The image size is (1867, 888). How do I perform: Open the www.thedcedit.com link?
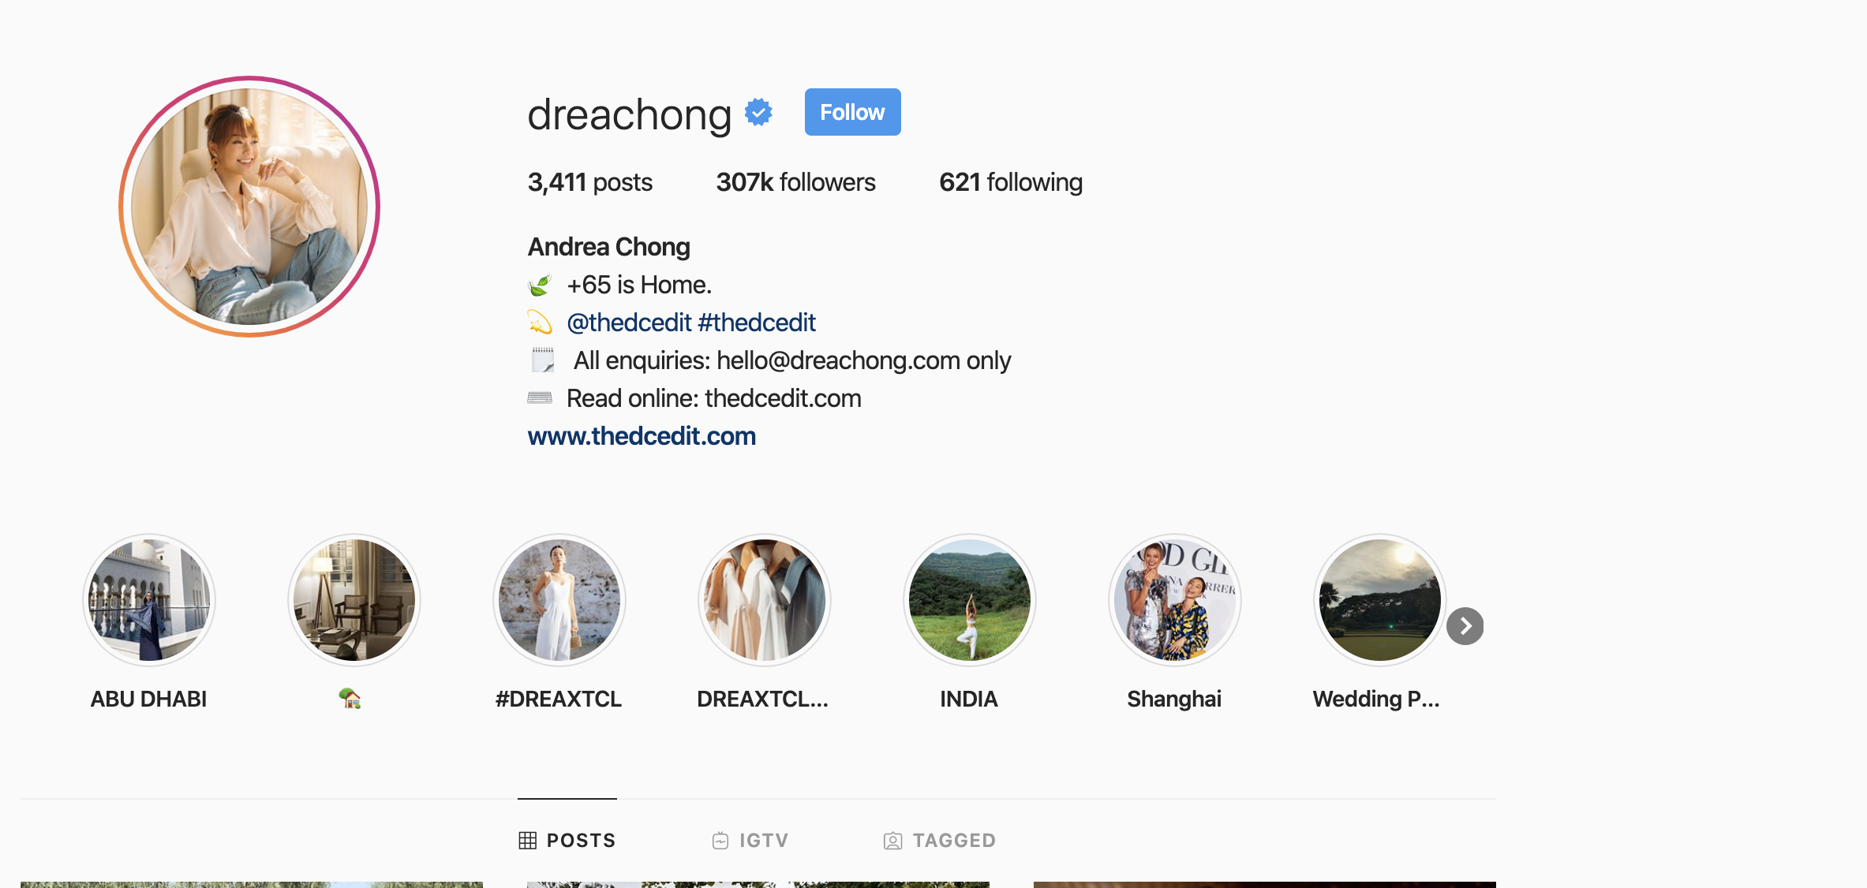coord(642,436)
